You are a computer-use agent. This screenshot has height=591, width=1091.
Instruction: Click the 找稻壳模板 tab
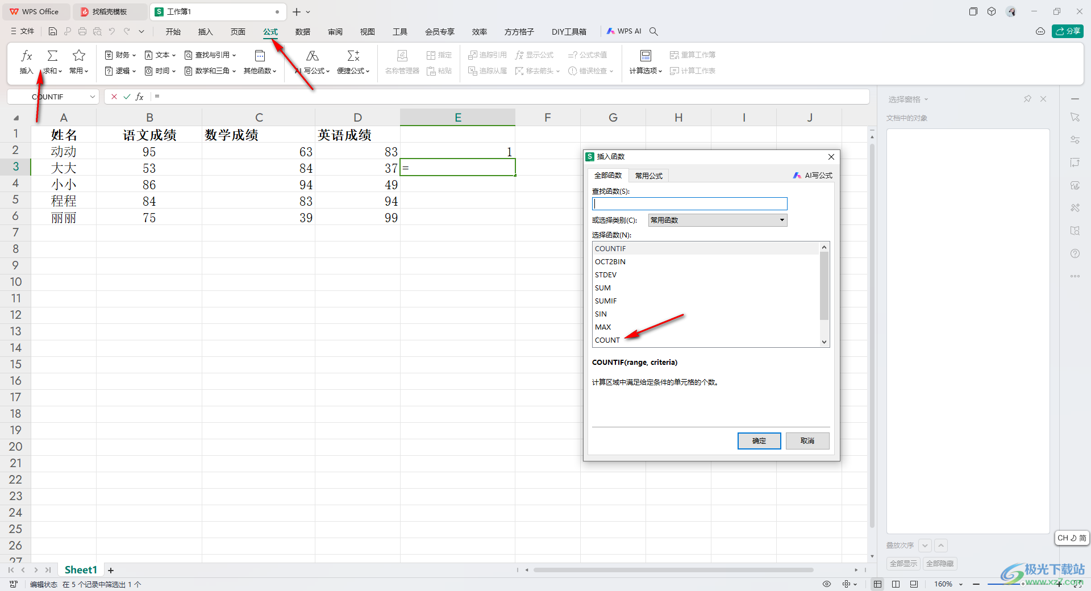110,11
